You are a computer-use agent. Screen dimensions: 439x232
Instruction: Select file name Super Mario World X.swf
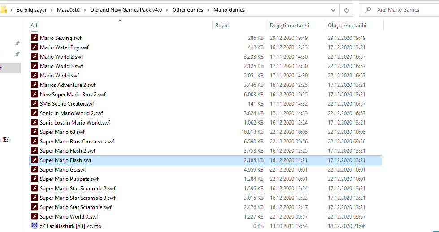69,217
